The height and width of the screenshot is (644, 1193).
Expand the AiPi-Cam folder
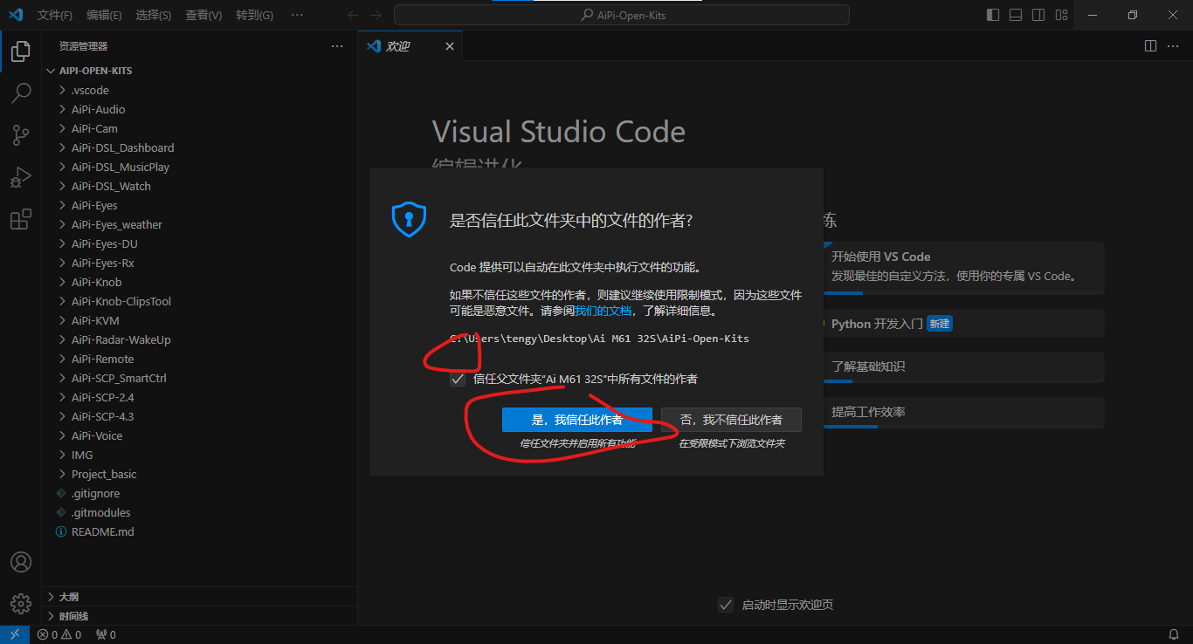(199, 128)
